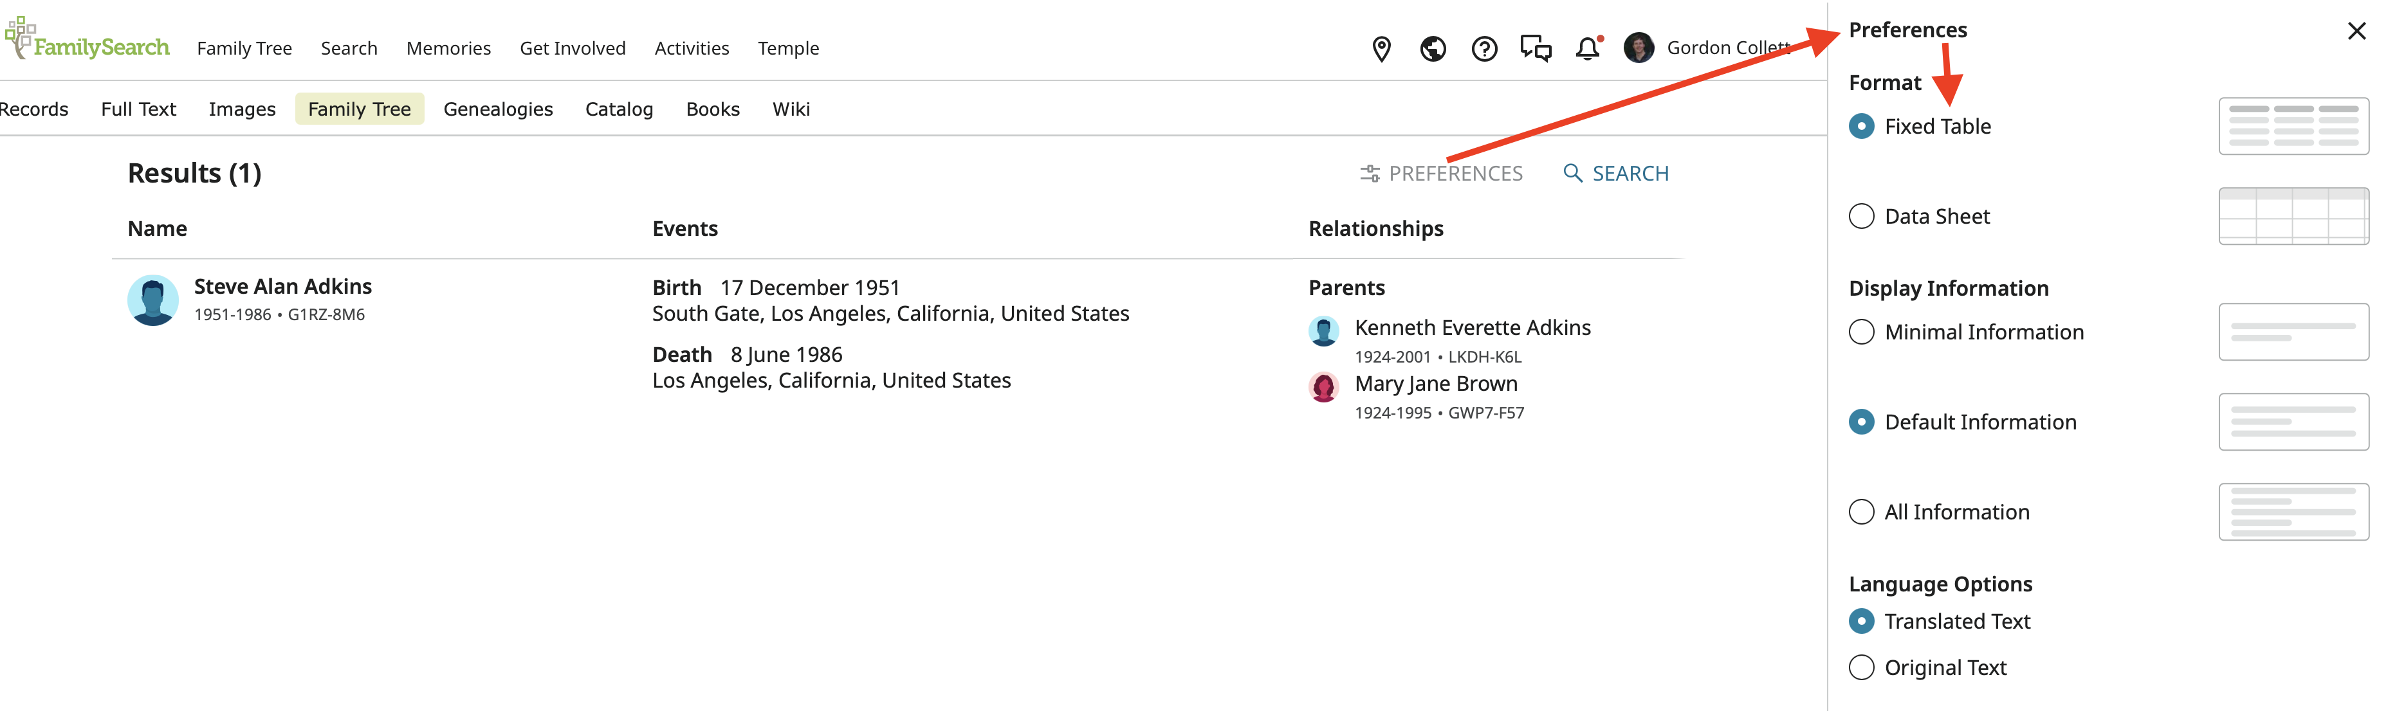Click Fixed Table layout preview thumbnail
The image size is (2388, 711).
click(2293, 126)
